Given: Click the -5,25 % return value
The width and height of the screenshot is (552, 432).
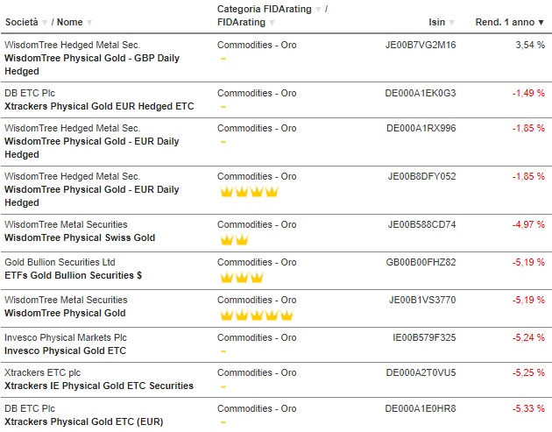Looking at the screenshot, I should click(x=528, y=372).
